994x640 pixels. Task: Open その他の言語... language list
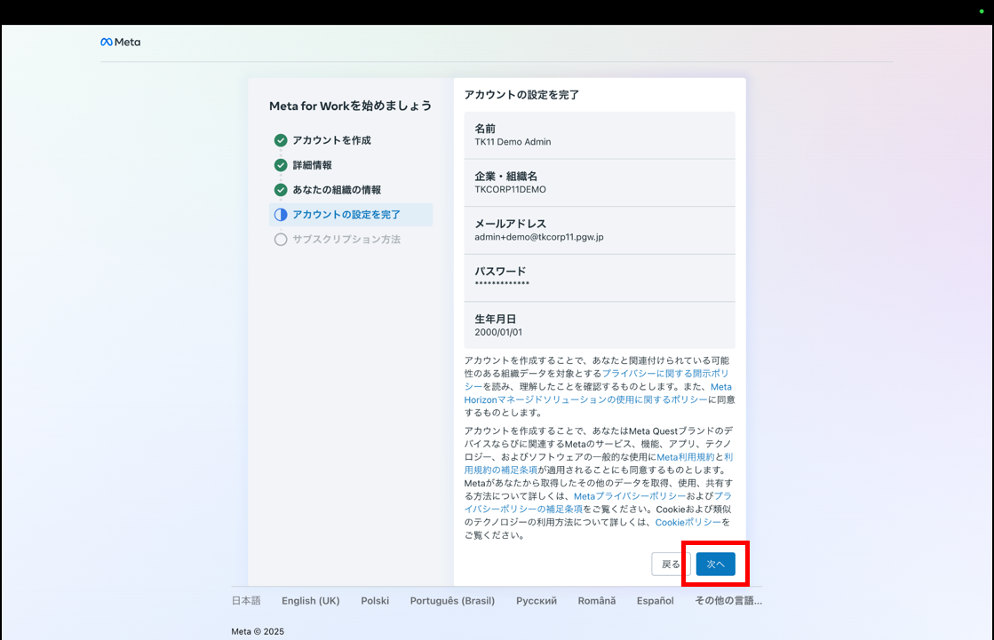point(728,601)
